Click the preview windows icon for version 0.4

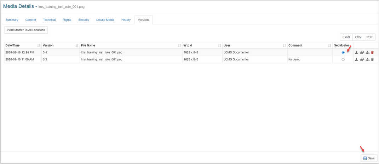click(x=362, y=52)
